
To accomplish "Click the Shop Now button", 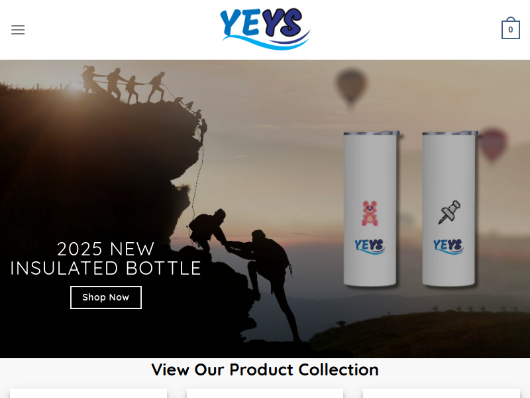I will point(106,297).
